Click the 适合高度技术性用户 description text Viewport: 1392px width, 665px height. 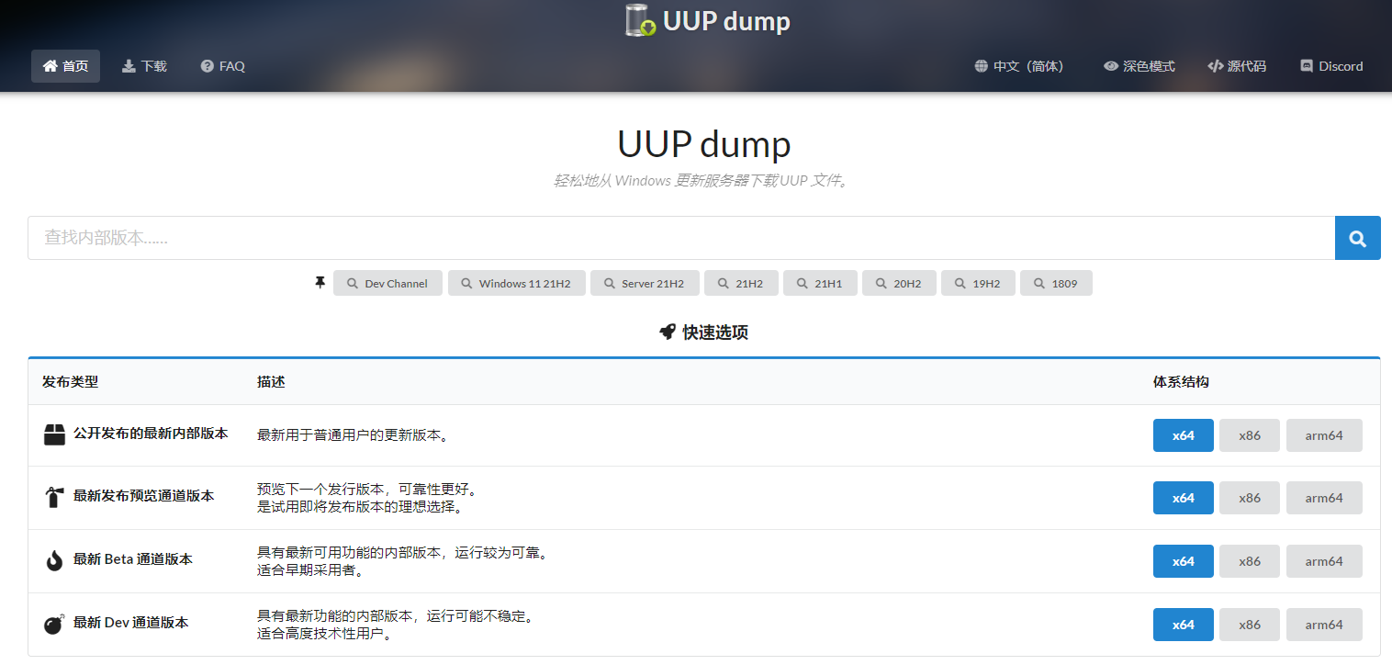point(325,634)
